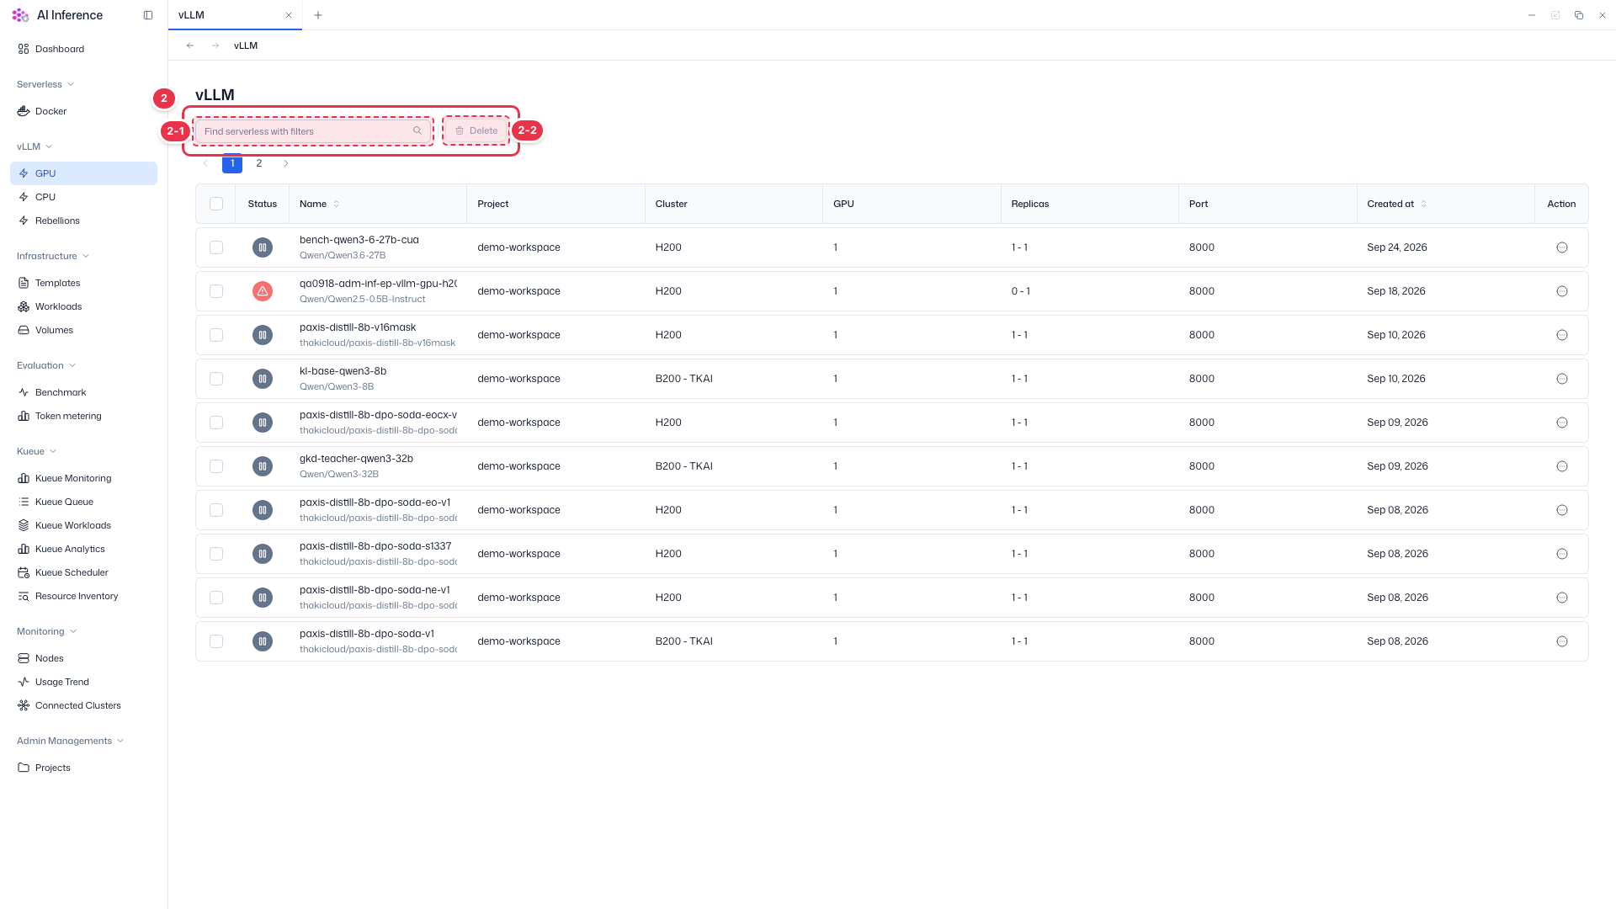Focus the Find serverless with filters field
The image size is (1616, 909).
tap(313, 130)
